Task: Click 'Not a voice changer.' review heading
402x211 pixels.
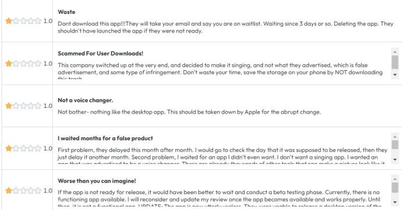Action: coord(86,100)
